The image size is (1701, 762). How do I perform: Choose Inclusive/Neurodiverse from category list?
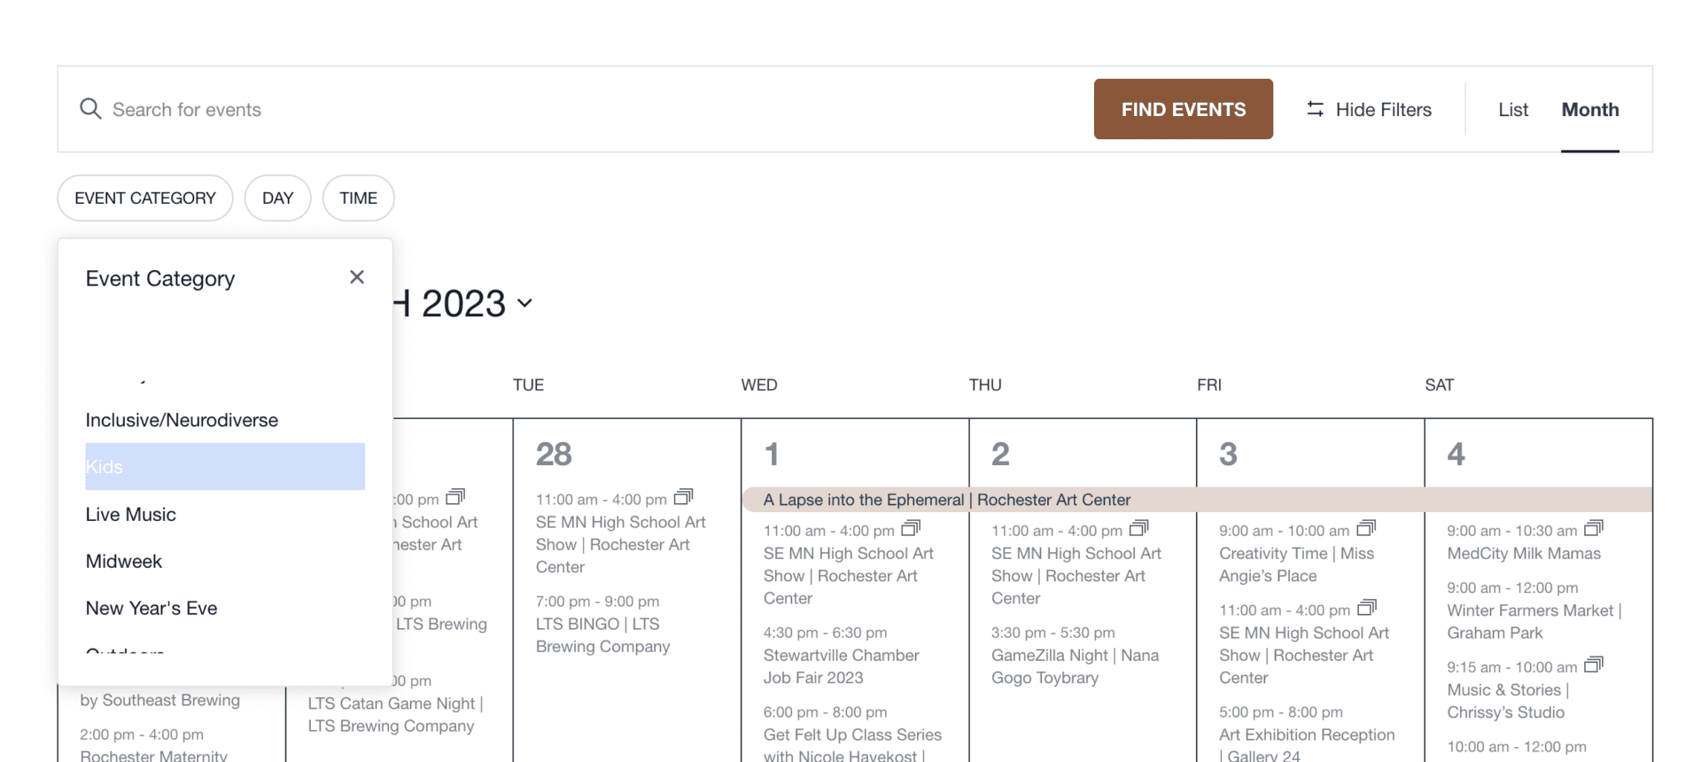click(182, 419)
